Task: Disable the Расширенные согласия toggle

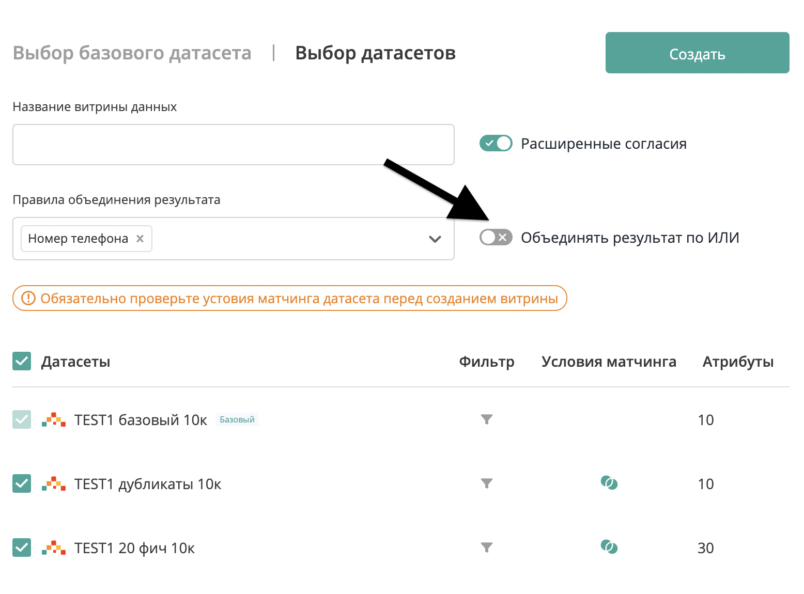Action: tap(496, 143)
